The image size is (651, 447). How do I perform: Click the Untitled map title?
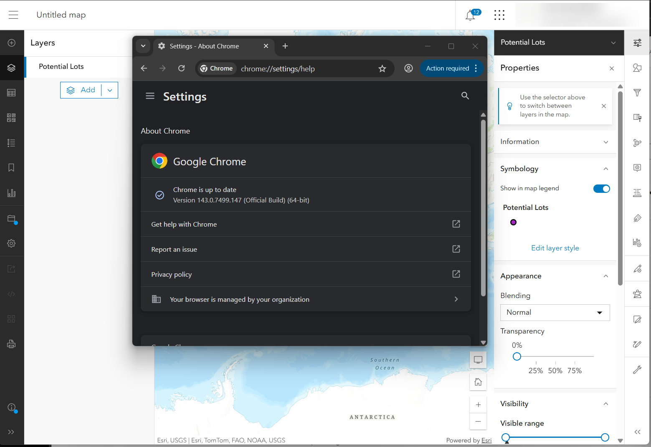coord(61,15)
